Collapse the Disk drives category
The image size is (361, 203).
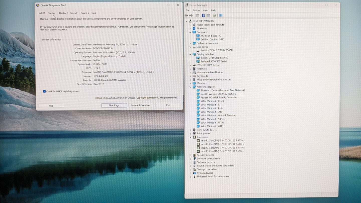coord(190,47)
